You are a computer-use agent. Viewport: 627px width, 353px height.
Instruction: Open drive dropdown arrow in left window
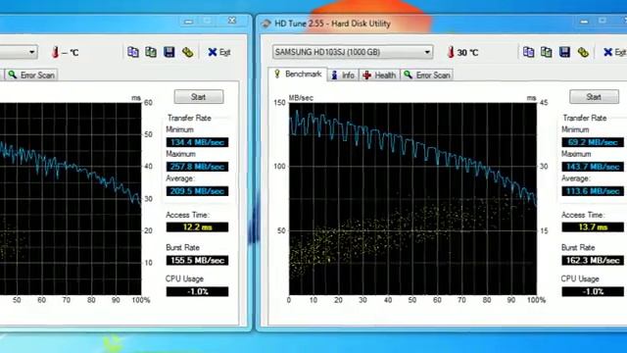point(31,52)
